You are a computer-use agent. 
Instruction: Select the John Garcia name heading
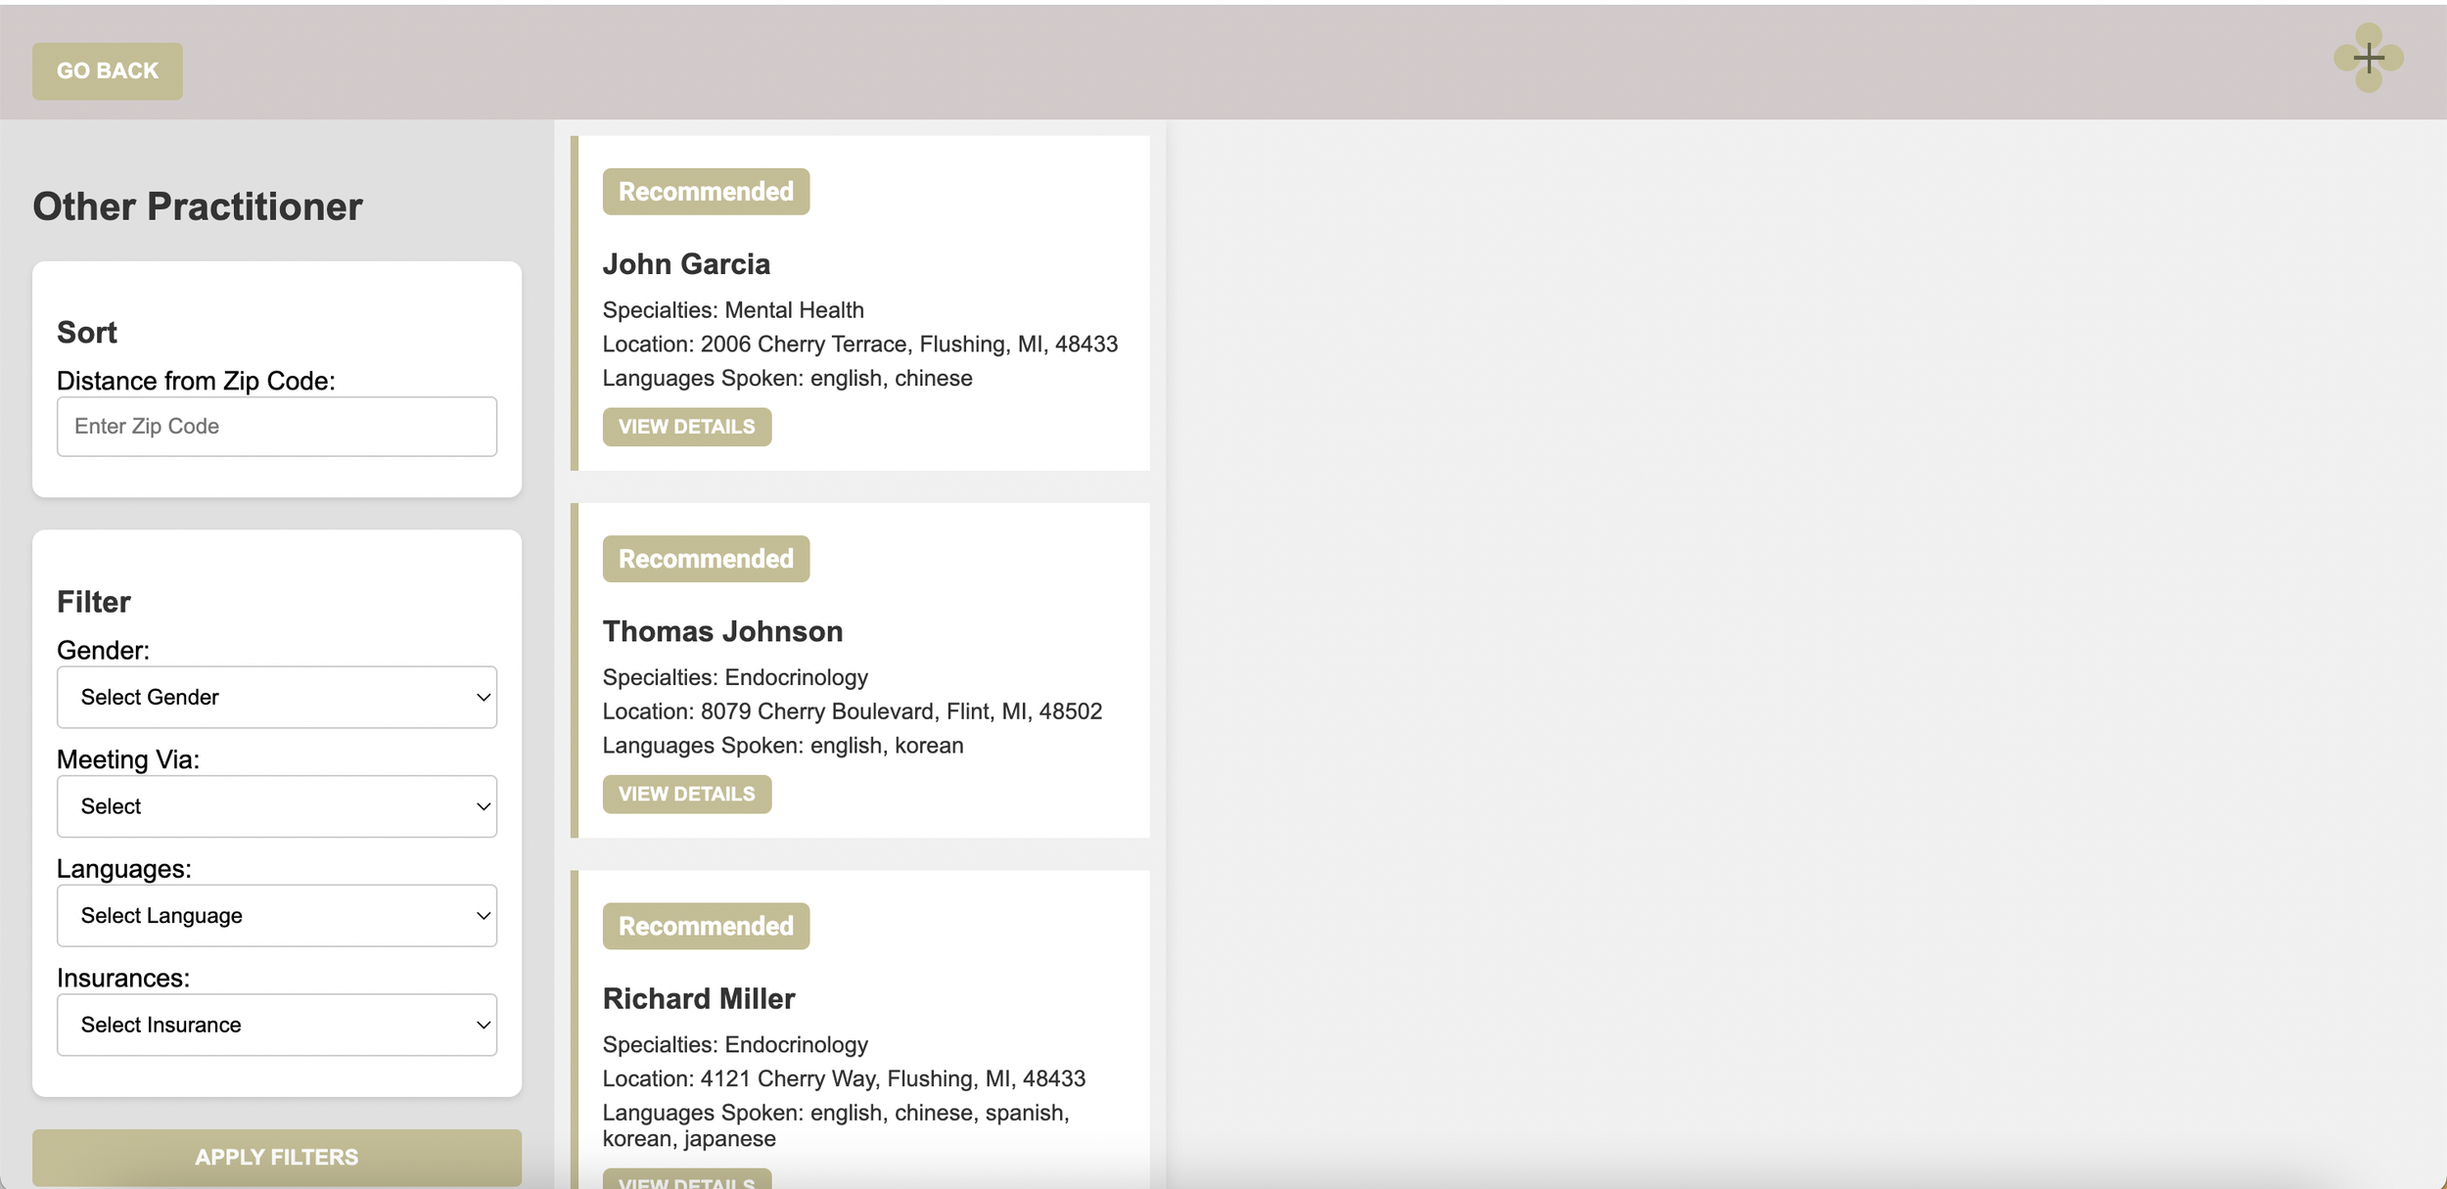(x=686, y=264)
